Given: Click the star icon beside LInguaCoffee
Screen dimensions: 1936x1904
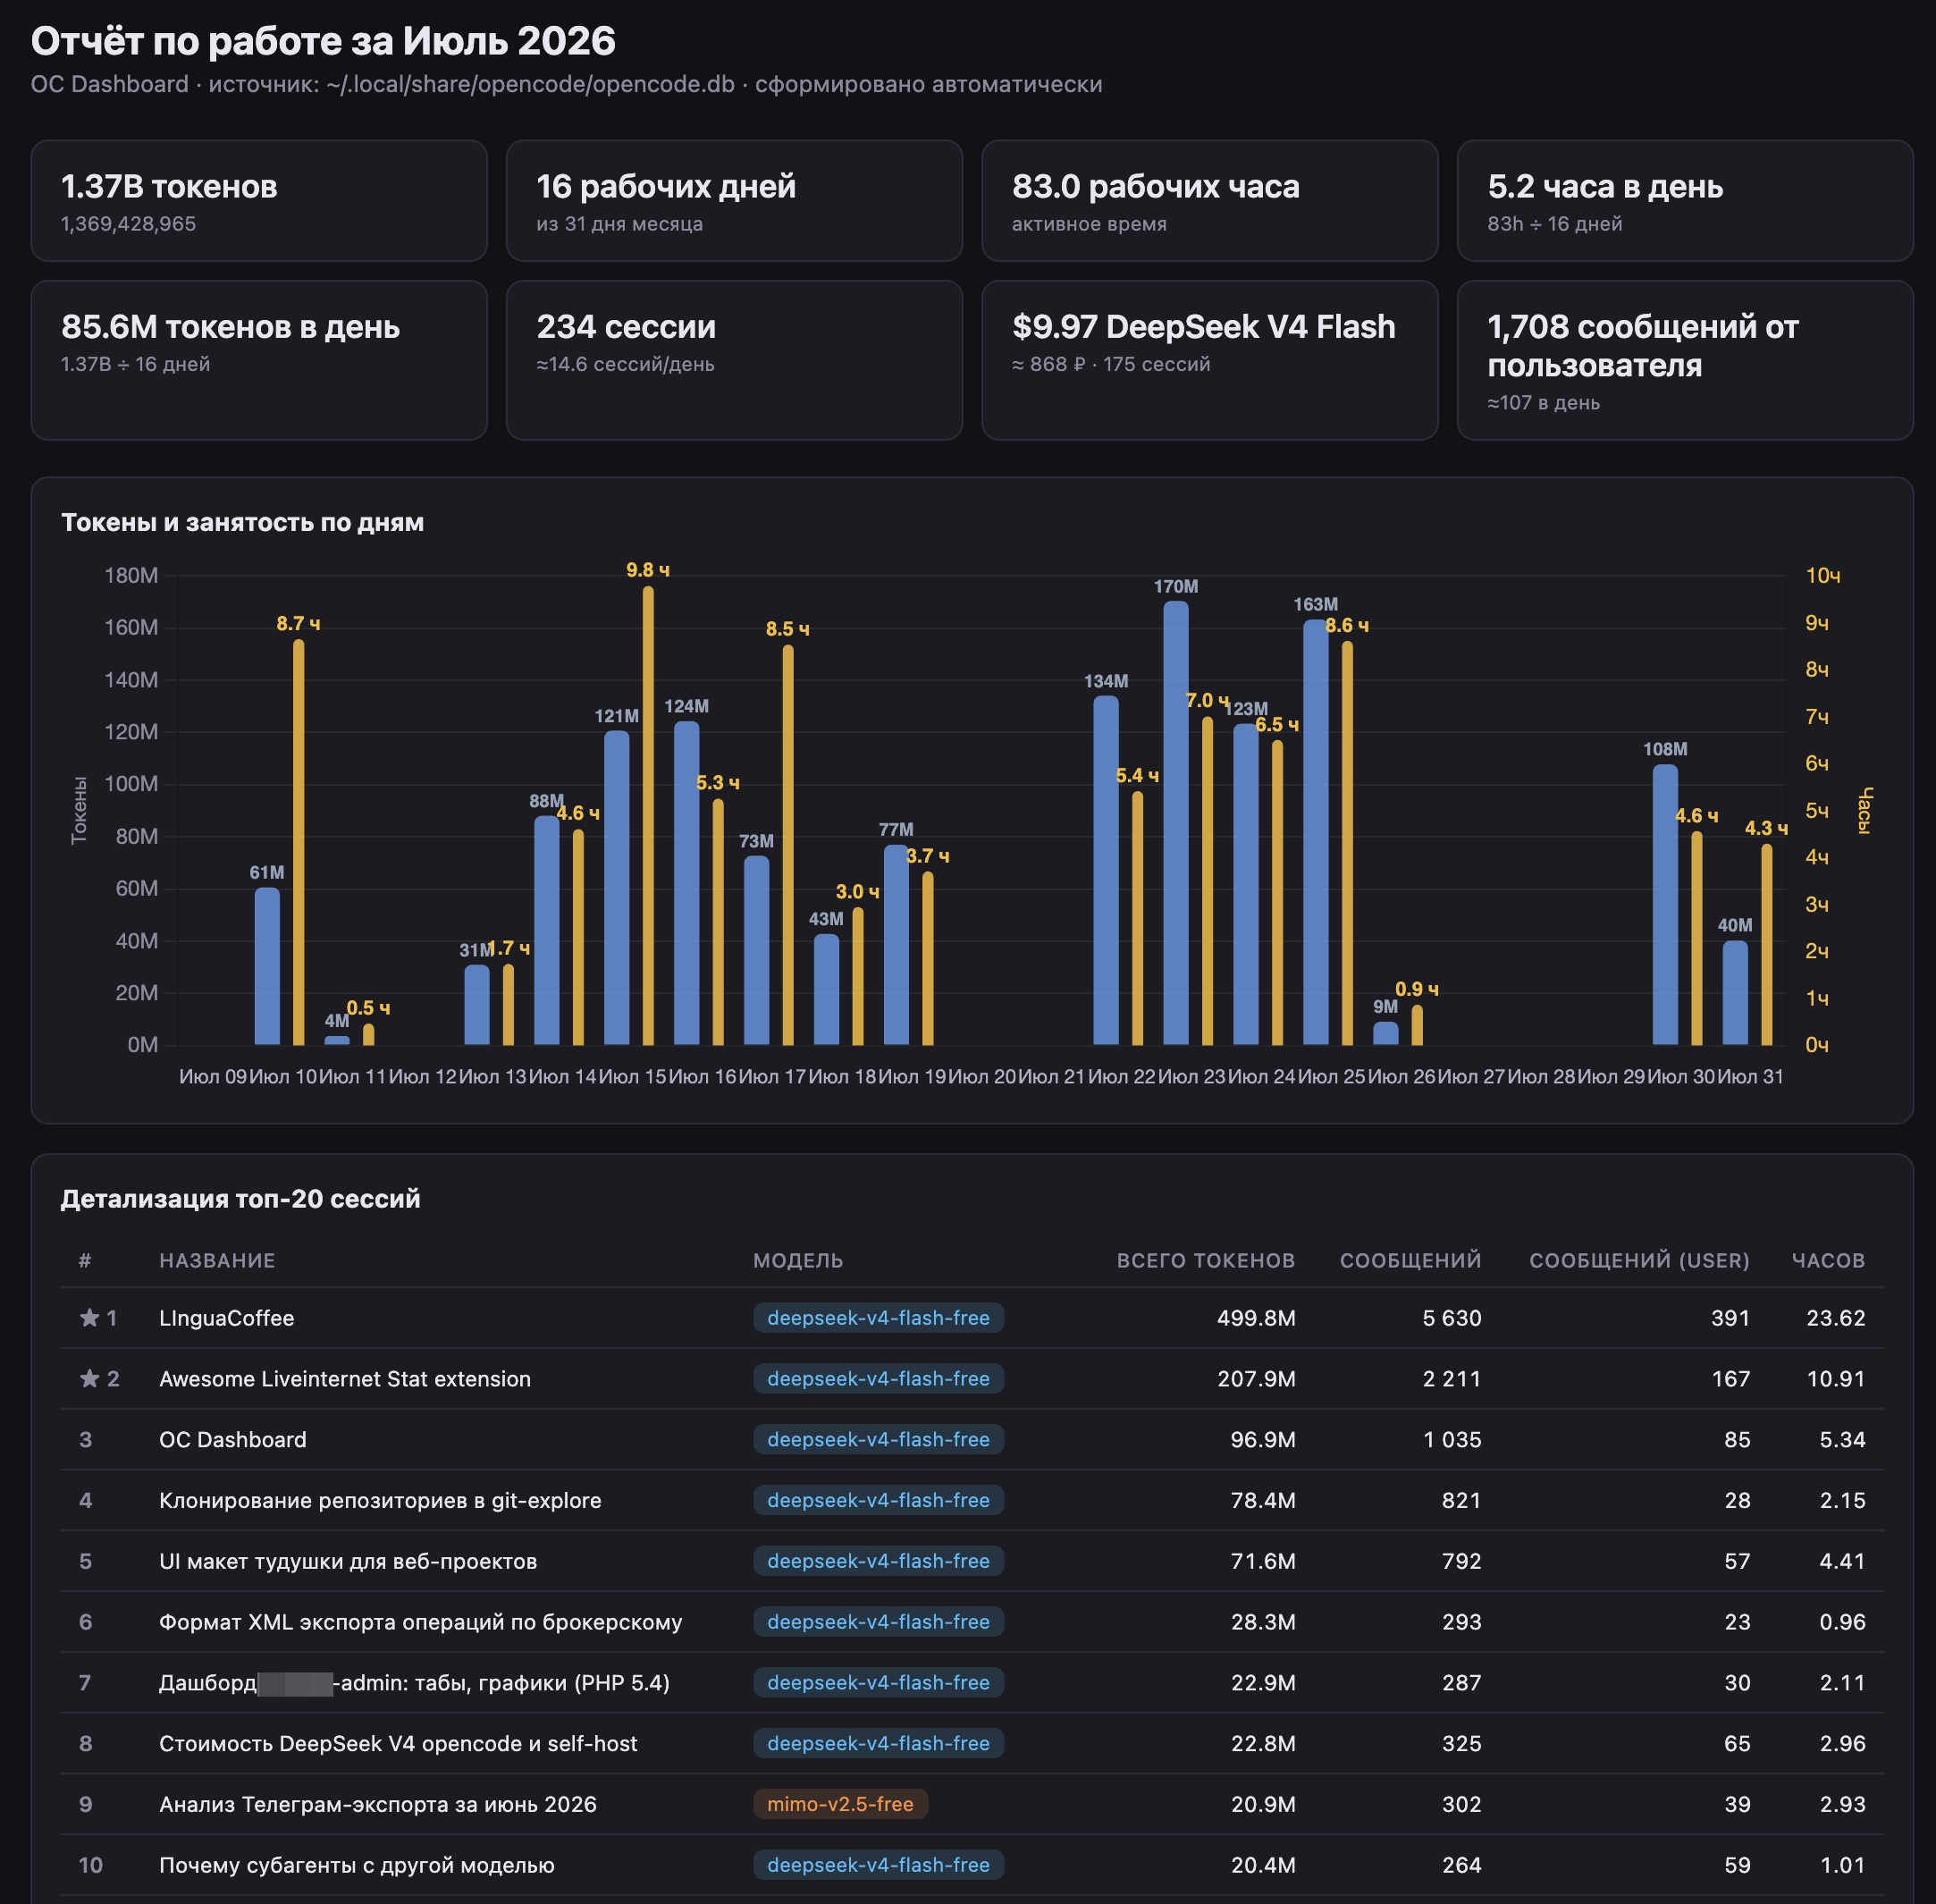Looking at the screenshot, I should click(89, 1318).
